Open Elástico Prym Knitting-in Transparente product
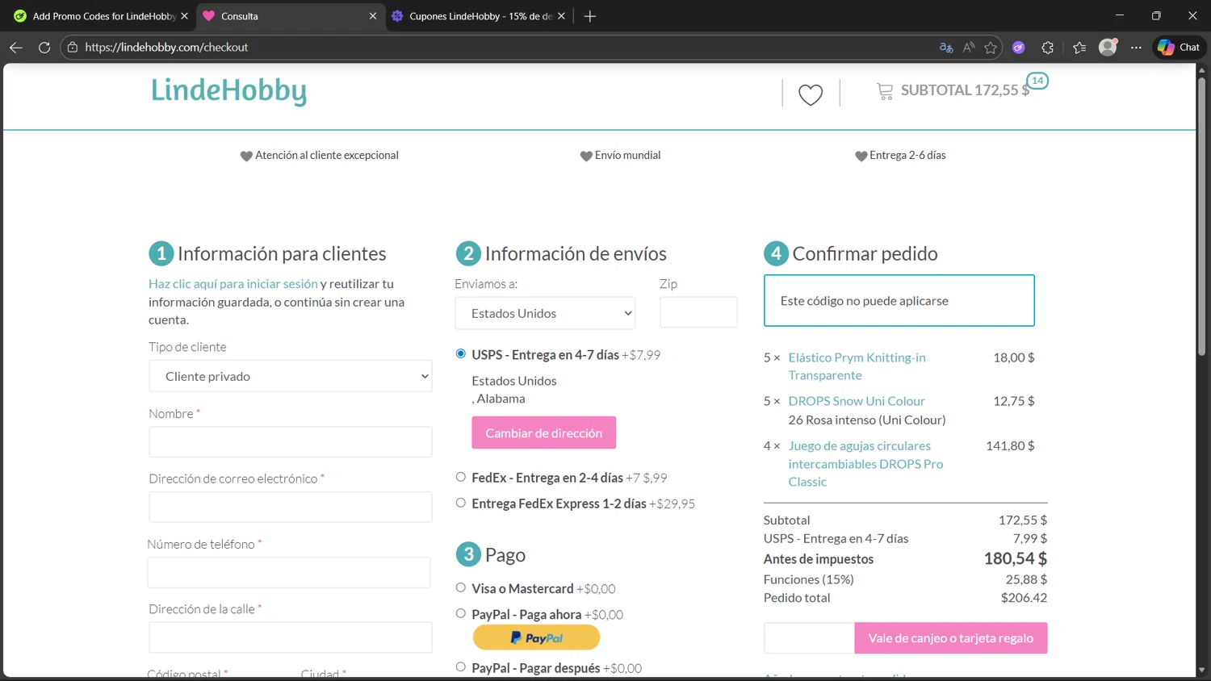 tap(857, 366)
